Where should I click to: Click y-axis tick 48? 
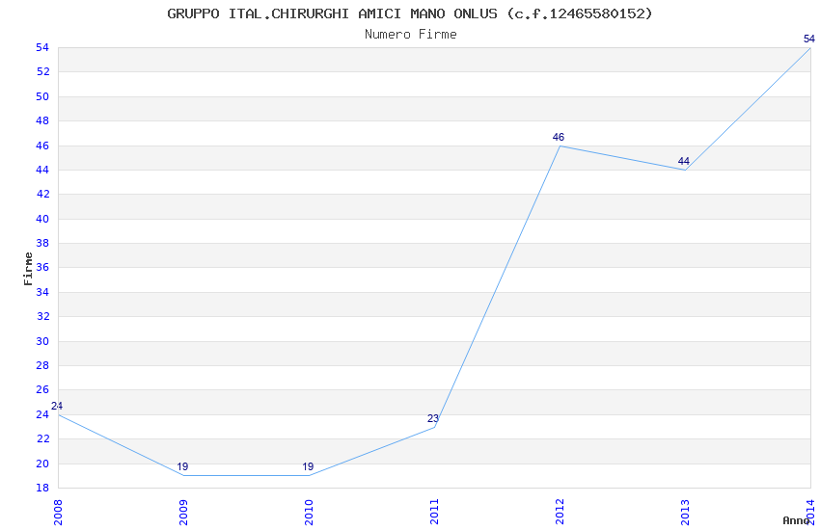(x=42, y=120)
